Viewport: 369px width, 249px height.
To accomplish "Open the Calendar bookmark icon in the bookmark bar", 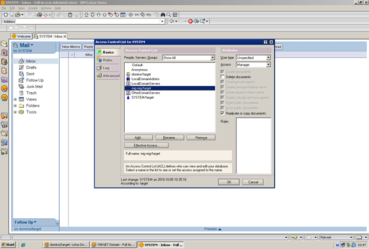I will (4, 53).
